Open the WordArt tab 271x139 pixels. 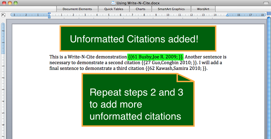coord(203,9)
